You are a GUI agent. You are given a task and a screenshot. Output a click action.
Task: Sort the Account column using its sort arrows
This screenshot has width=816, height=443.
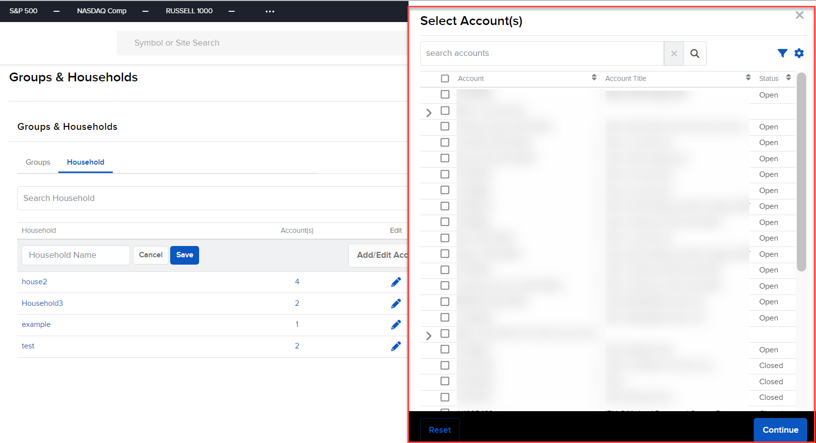point(594,77)
